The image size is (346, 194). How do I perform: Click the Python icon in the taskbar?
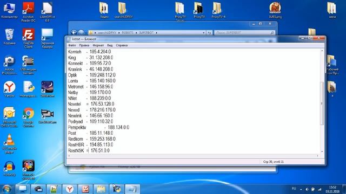click(117, 189)
